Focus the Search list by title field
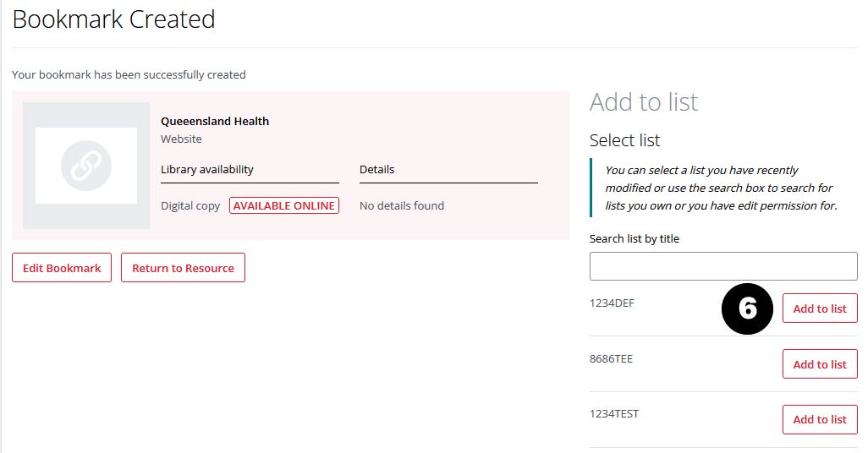868x453 pixels. tap(722, 266)
